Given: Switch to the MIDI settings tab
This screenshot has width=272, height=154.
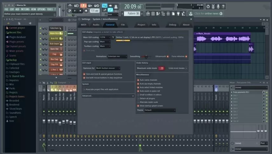Looking at the screenshot, I should 84,24.
